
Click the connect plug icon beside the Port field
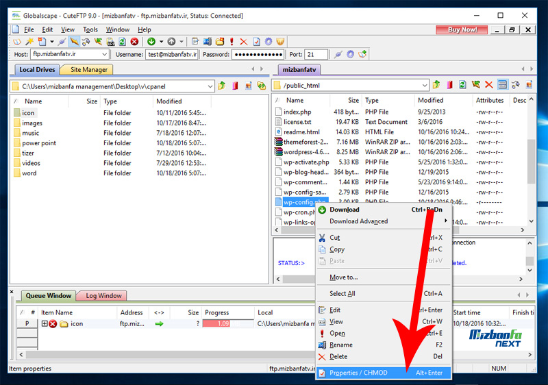[338, 54]
